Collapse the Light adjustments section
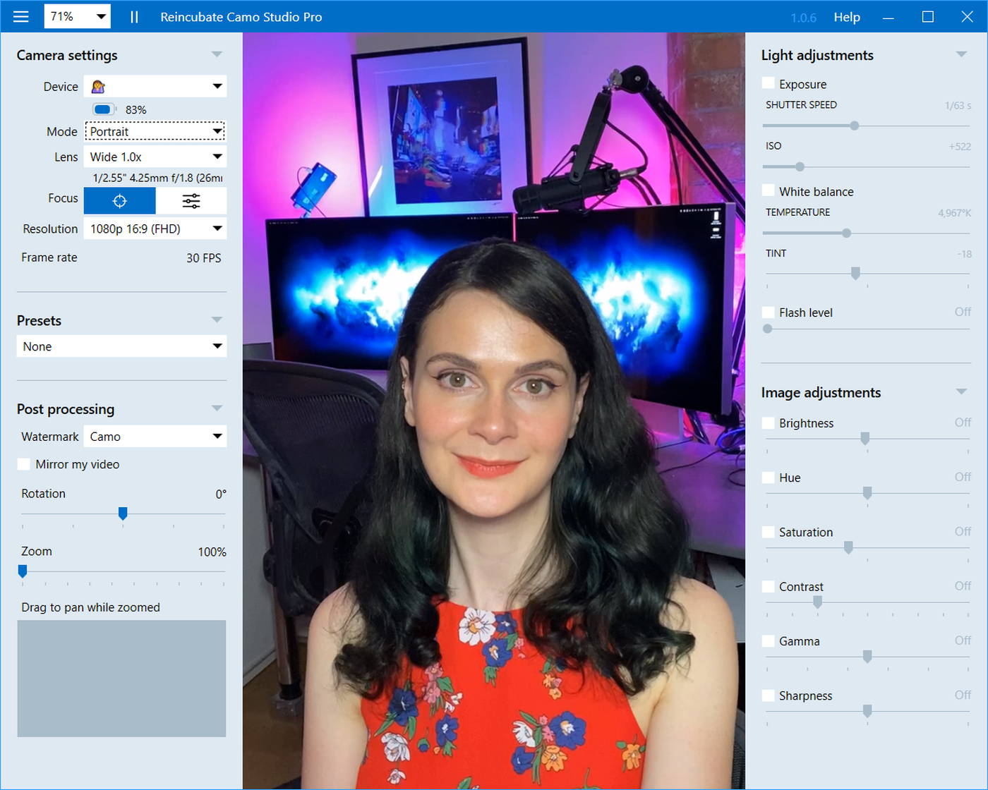Image resolution: width=988 pixels, height=790 pixels. pos(961,55)
